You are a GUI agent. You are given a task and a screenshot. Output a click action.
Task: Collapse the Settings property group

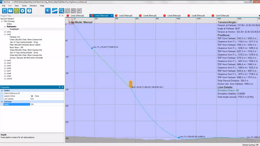pyautogui.click(x=2, y=101)
